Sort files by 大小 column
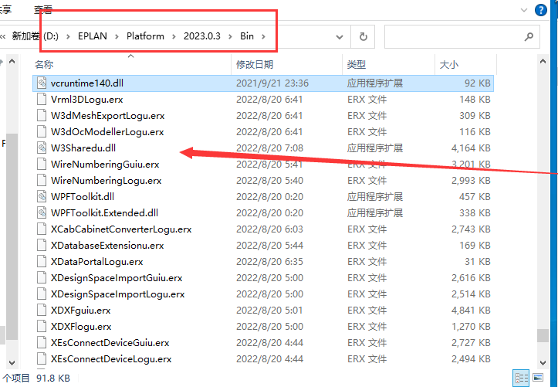This screenshot has height=387, width=558. pyautogui.click(x=448, y=64)
